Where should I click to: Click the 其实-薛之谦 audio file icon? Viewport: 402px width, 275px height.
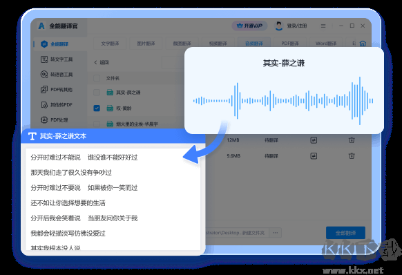pyautogui.click(x=110, y=93)
